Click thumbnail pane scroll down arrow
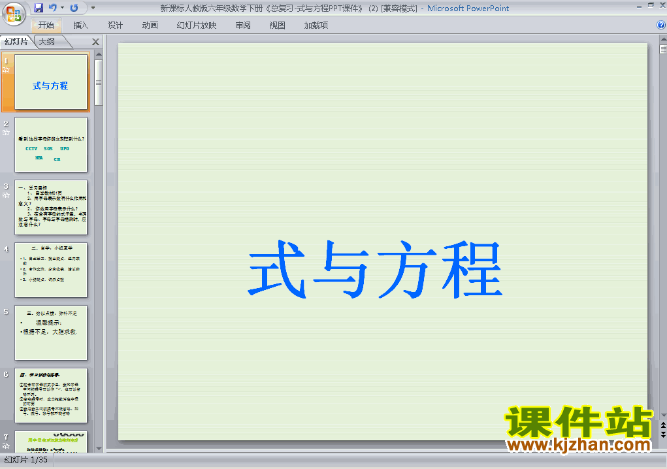Screen dimensions: 667x469 pyautogui.click(x=99, y=448)
